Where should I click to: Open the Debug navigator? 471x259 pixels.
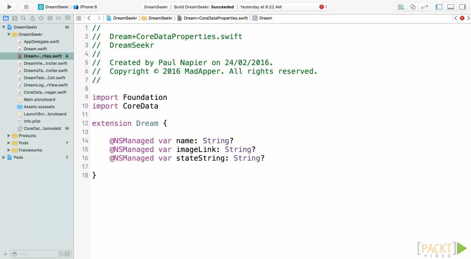(50, 18)
